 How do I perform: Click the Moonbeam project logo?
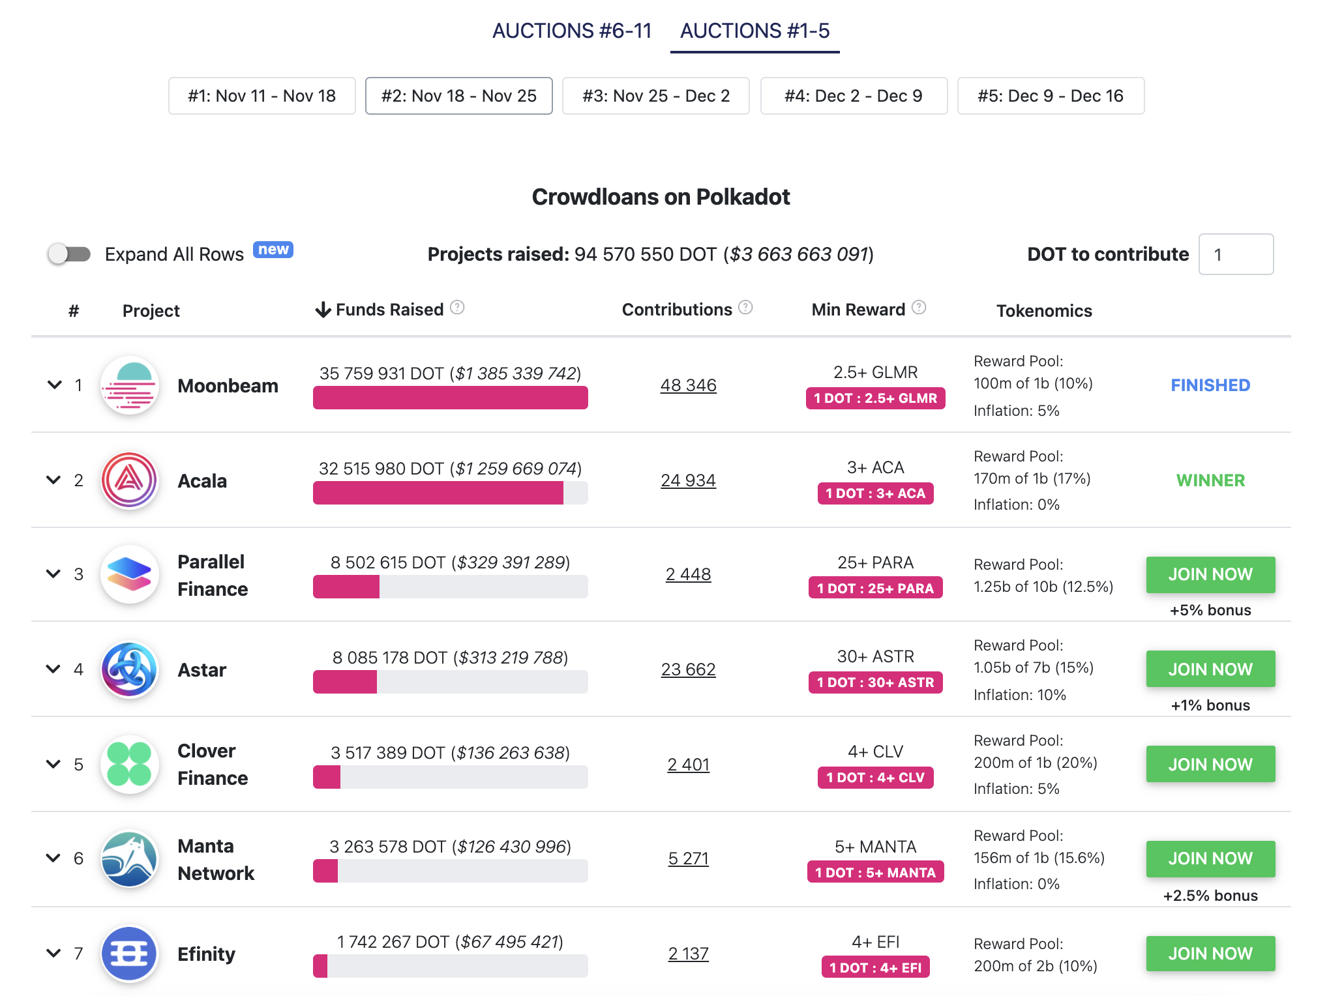130,385
